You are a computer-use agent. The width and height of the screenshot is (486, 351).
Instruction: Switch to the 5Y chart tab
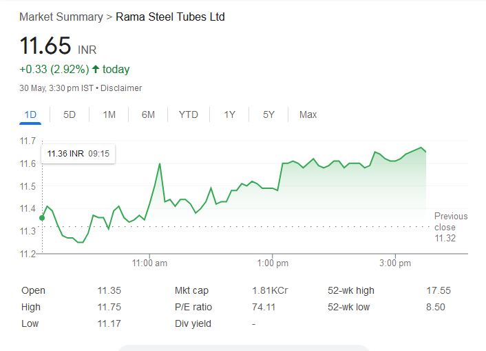(x=268, y=114)
